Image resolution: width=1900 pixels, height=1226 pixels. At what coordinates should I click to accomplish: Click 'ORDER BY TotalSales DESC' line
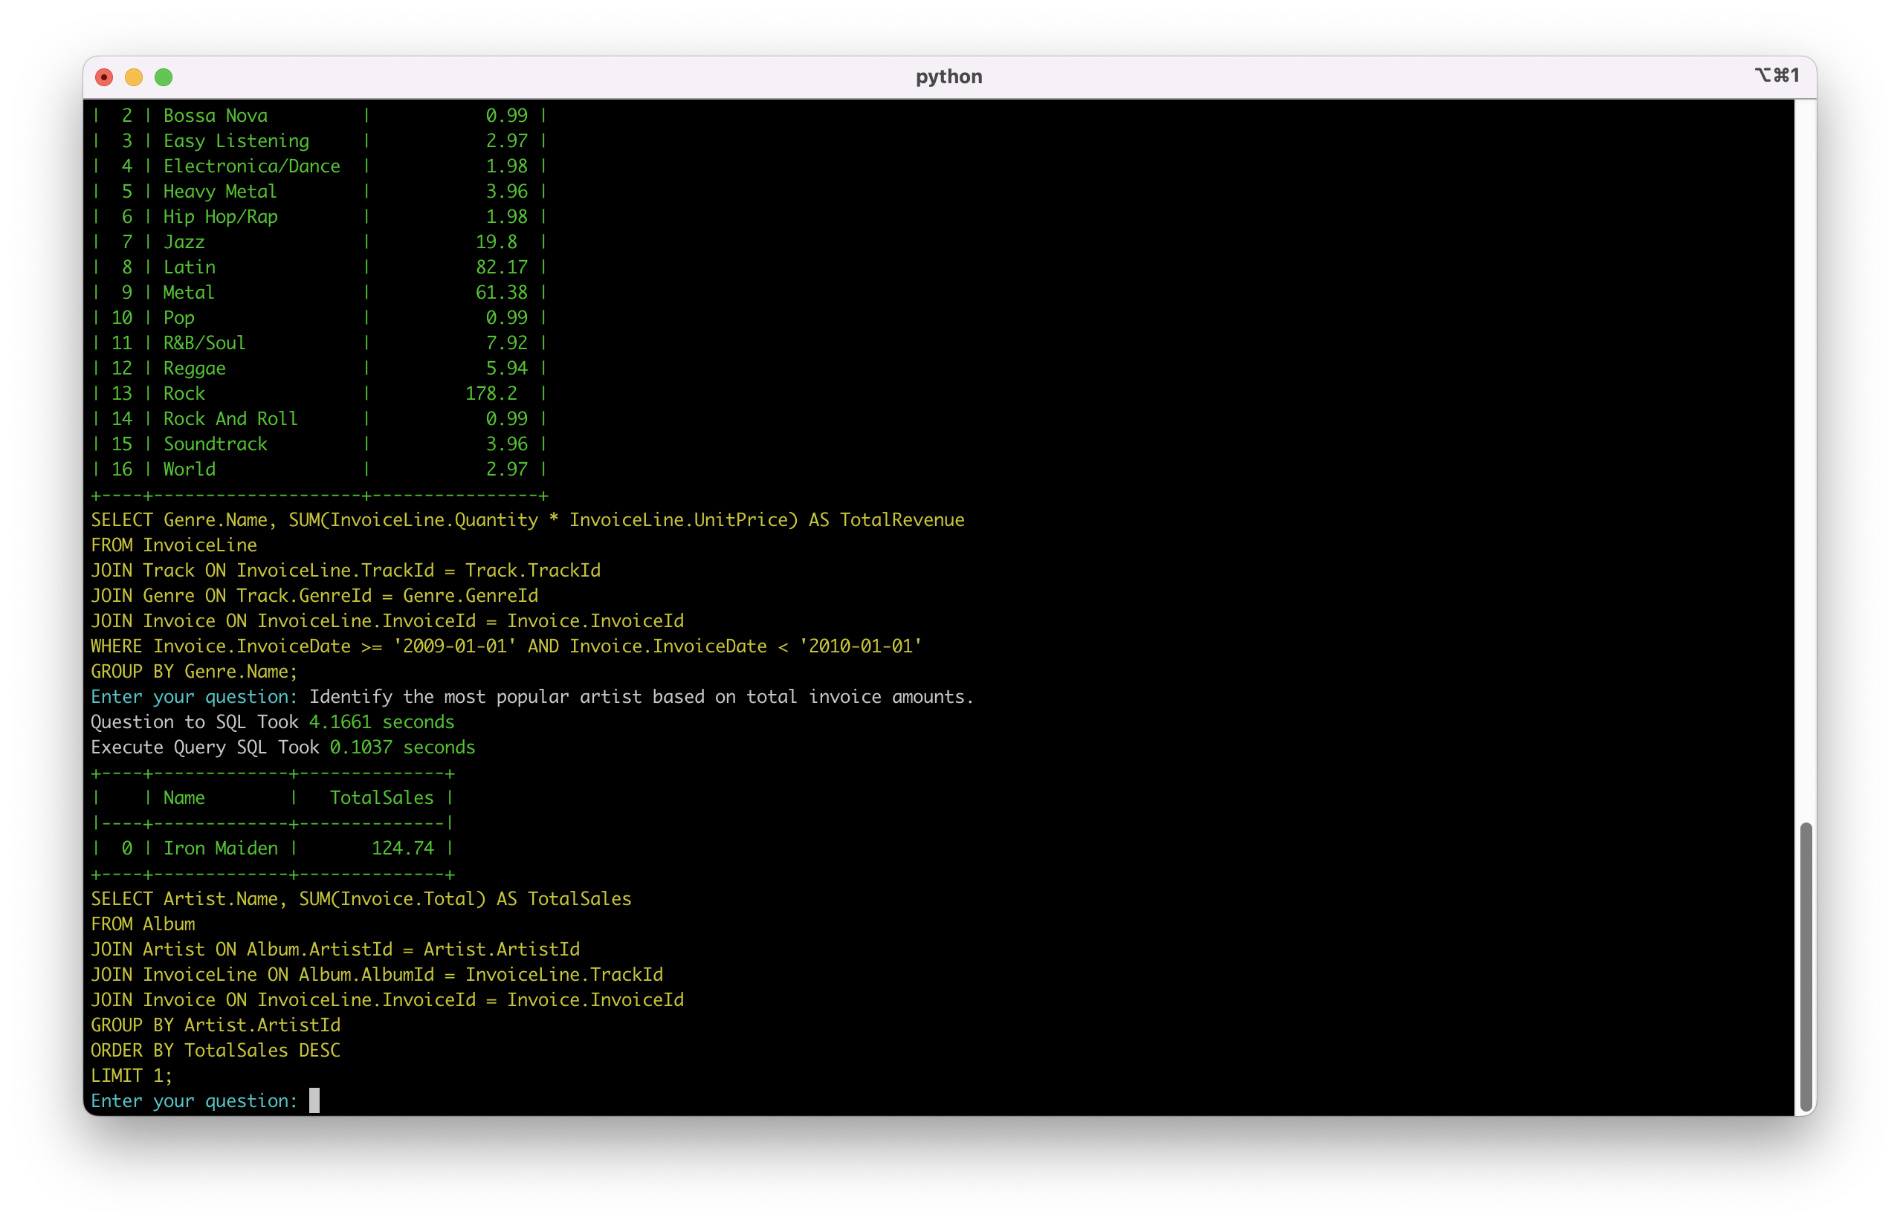pyautogui.click(x=215, y=1050)
